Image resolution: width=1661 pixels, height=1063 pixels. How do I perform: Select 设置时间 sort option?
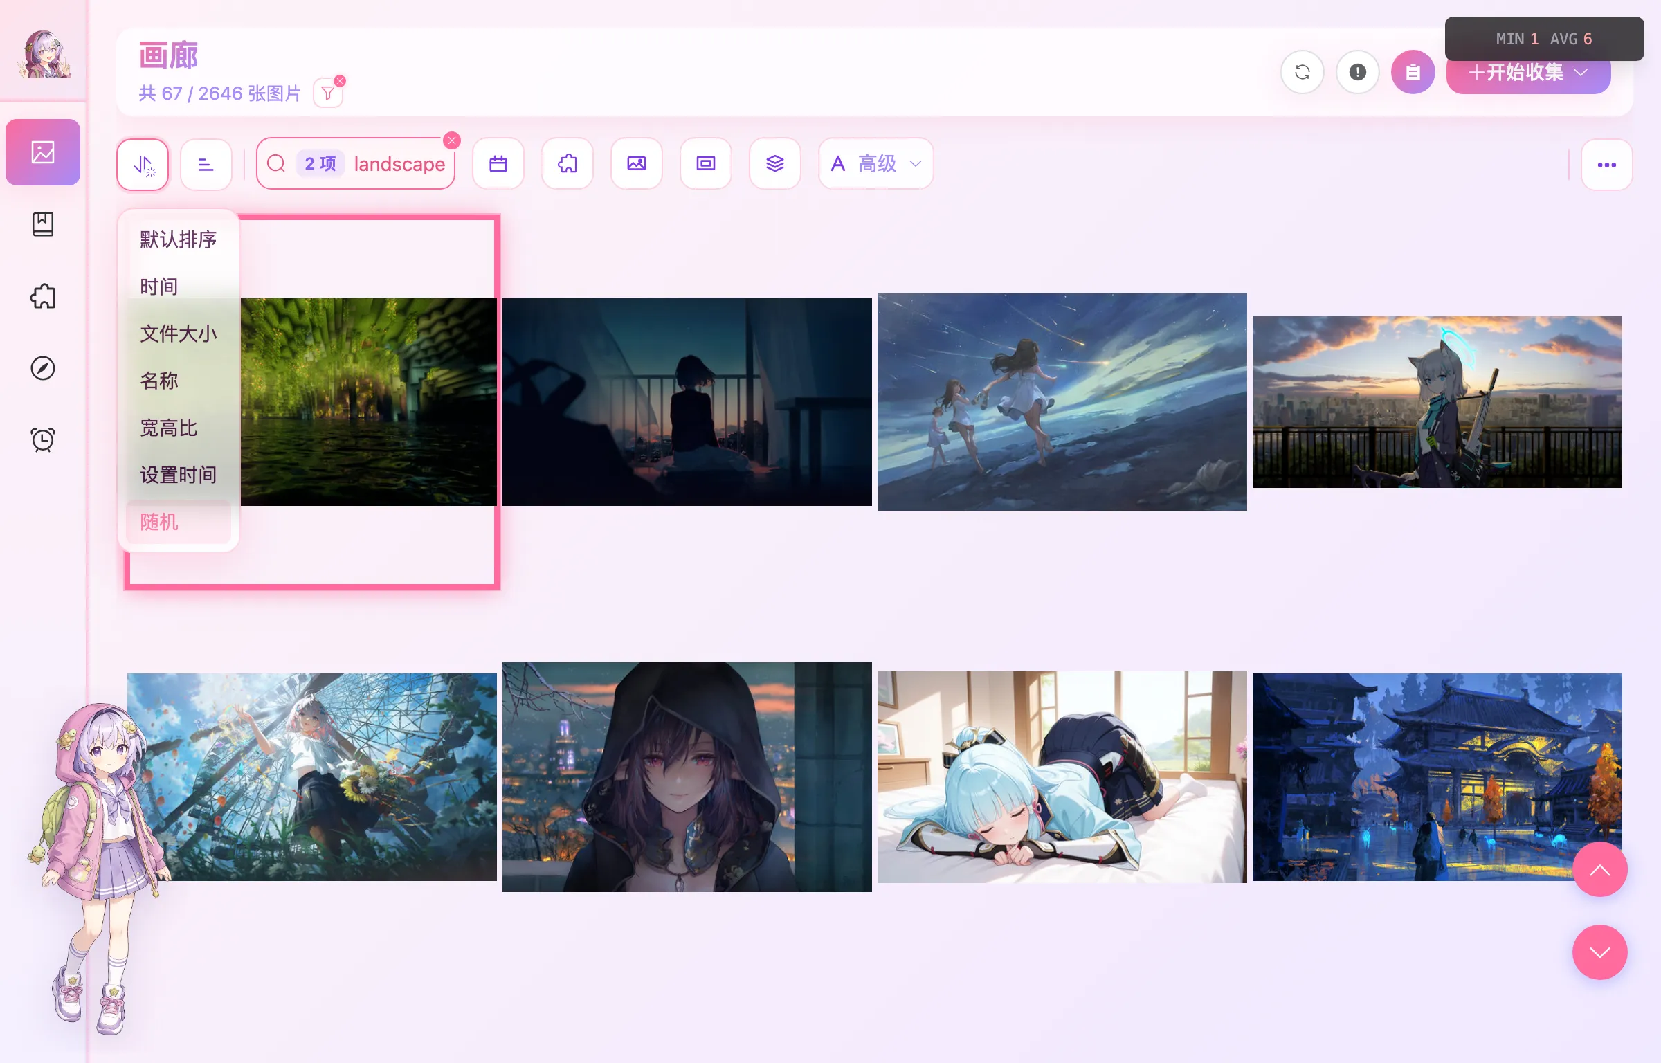click(179, 475)
